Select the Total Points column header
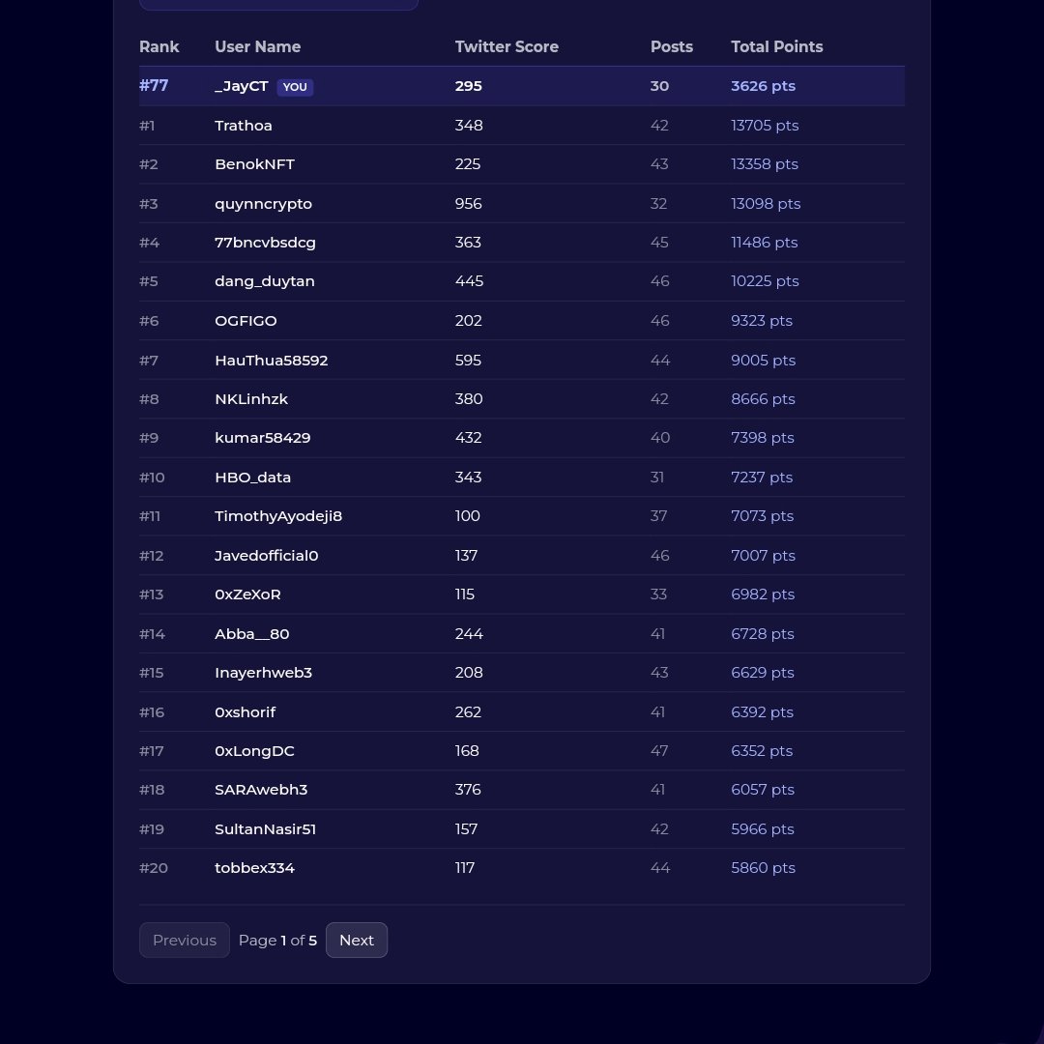 click(x=777, y=46)
